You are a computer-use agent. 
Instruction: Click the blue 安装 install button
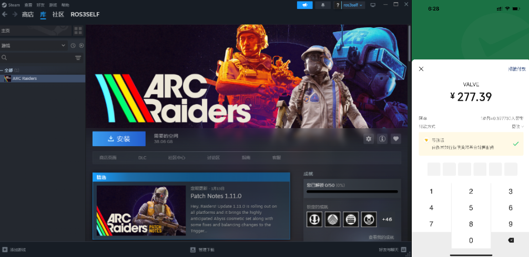pos(119,139)
